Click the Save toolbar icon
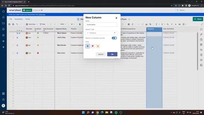 tap(9, 24)
